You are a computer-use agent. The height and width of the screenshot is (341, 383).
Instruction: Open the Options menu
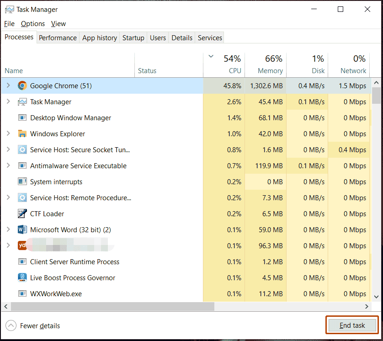pos(32,23)
